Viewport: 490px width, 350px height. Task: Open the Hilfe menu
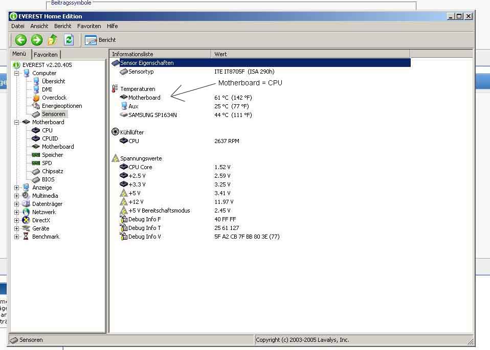pos(112,26)
